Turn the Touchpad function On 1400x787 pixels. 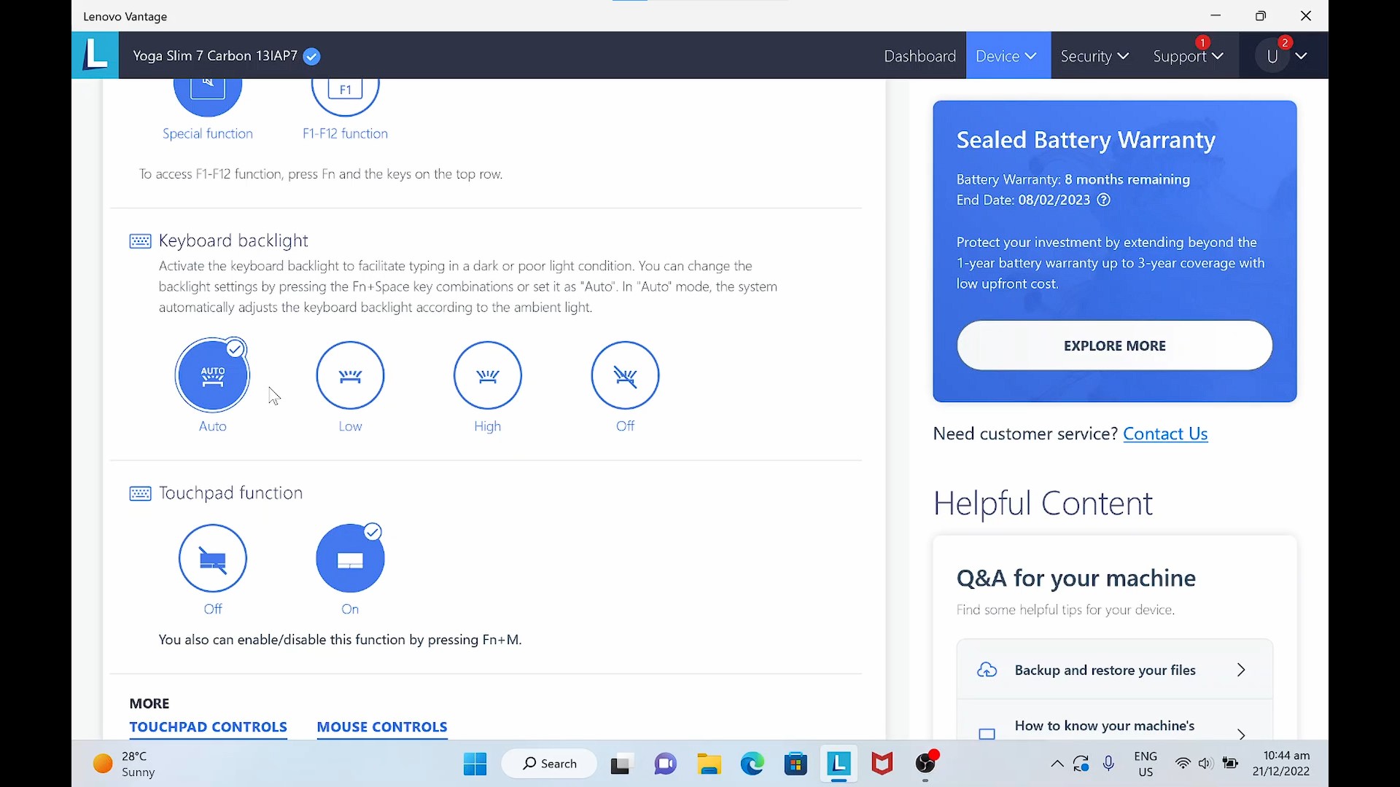[350, 558]
